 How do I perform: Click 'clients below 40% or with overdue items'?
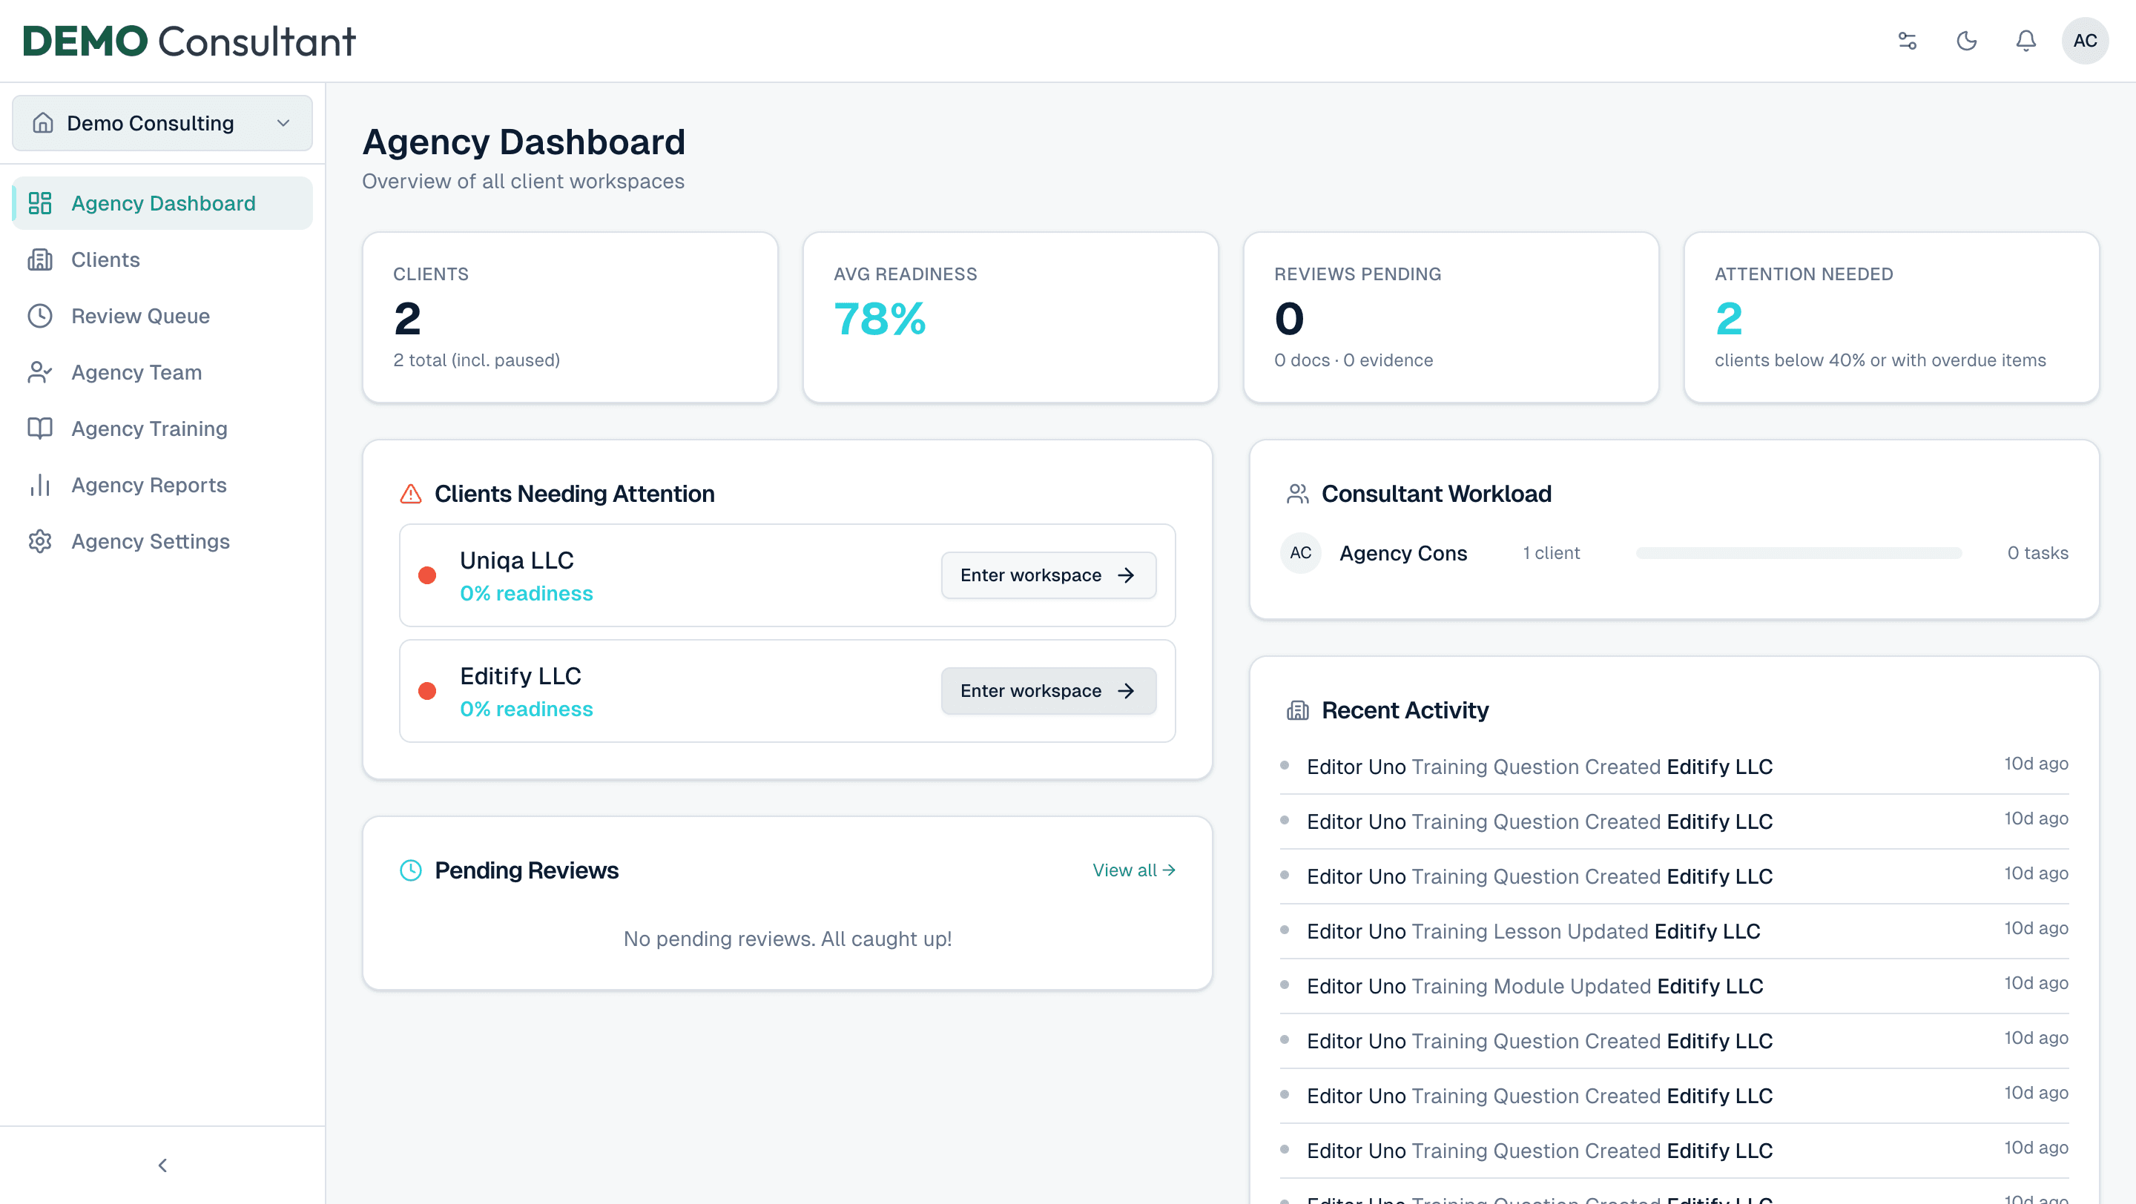click(1880, 360)
